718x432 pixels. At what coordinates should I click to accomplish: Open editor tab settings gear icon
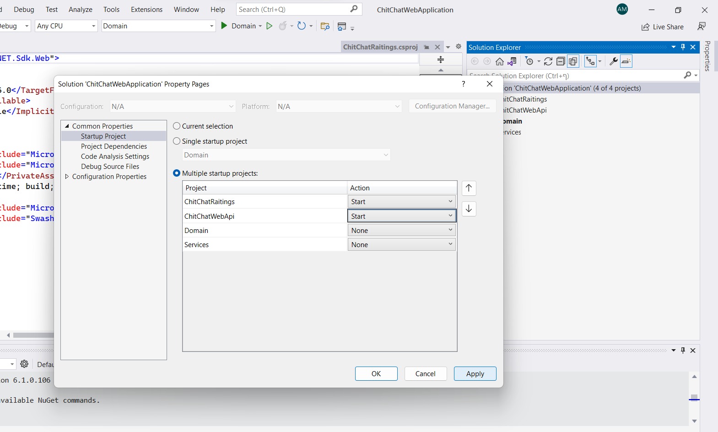[x=459, y=47]
